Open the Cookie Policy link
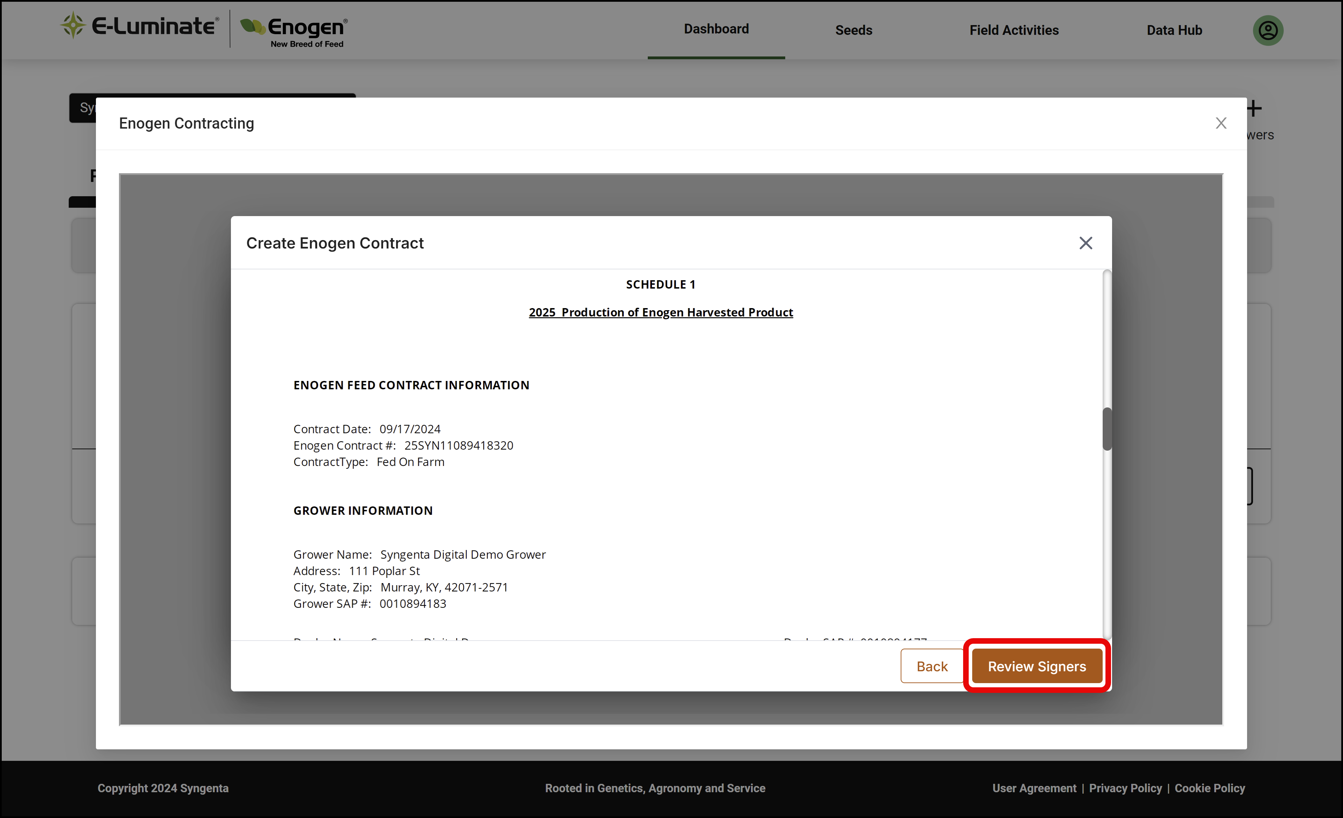 pos(1209,788)
